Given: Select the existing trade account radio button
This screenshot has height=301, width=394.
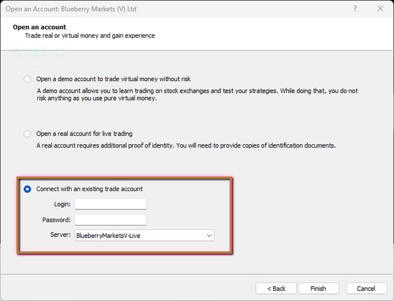Looking at the screenshot, I should [x=27, y=189].
